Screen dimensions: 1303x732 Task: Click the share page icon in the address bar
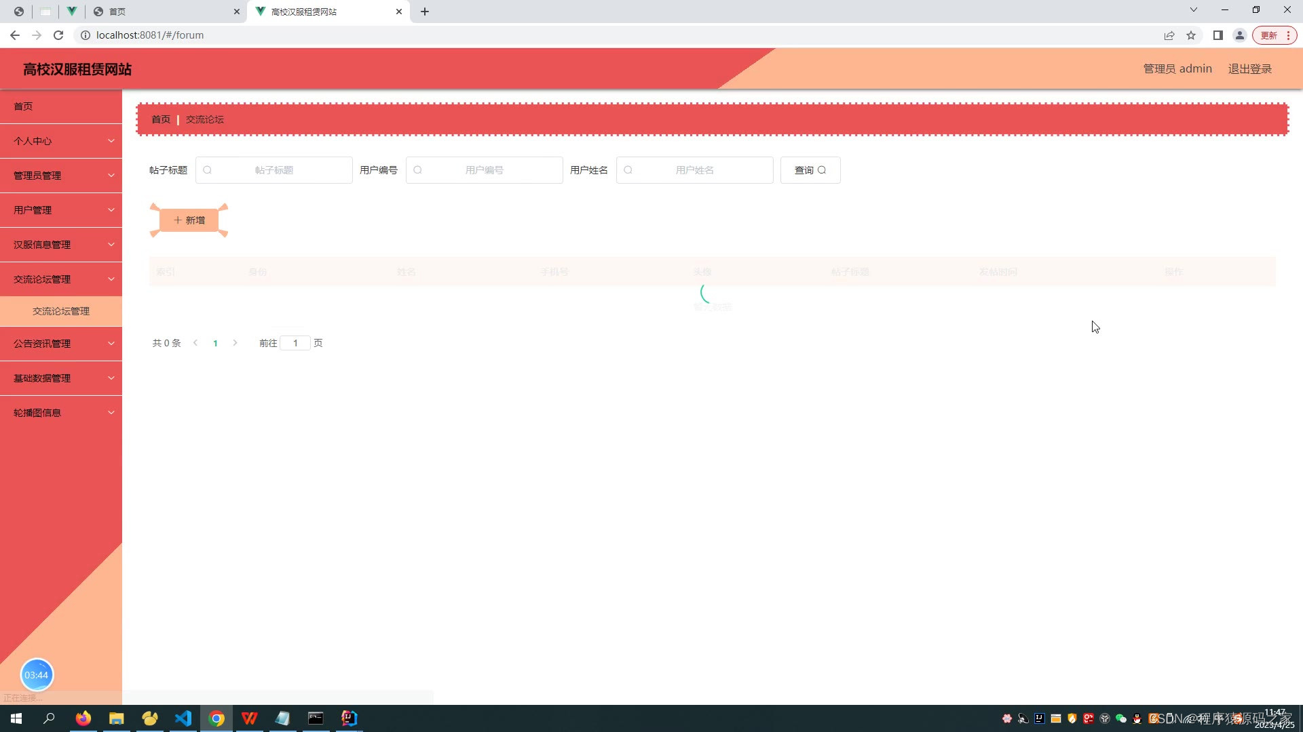click(1169, 35)
